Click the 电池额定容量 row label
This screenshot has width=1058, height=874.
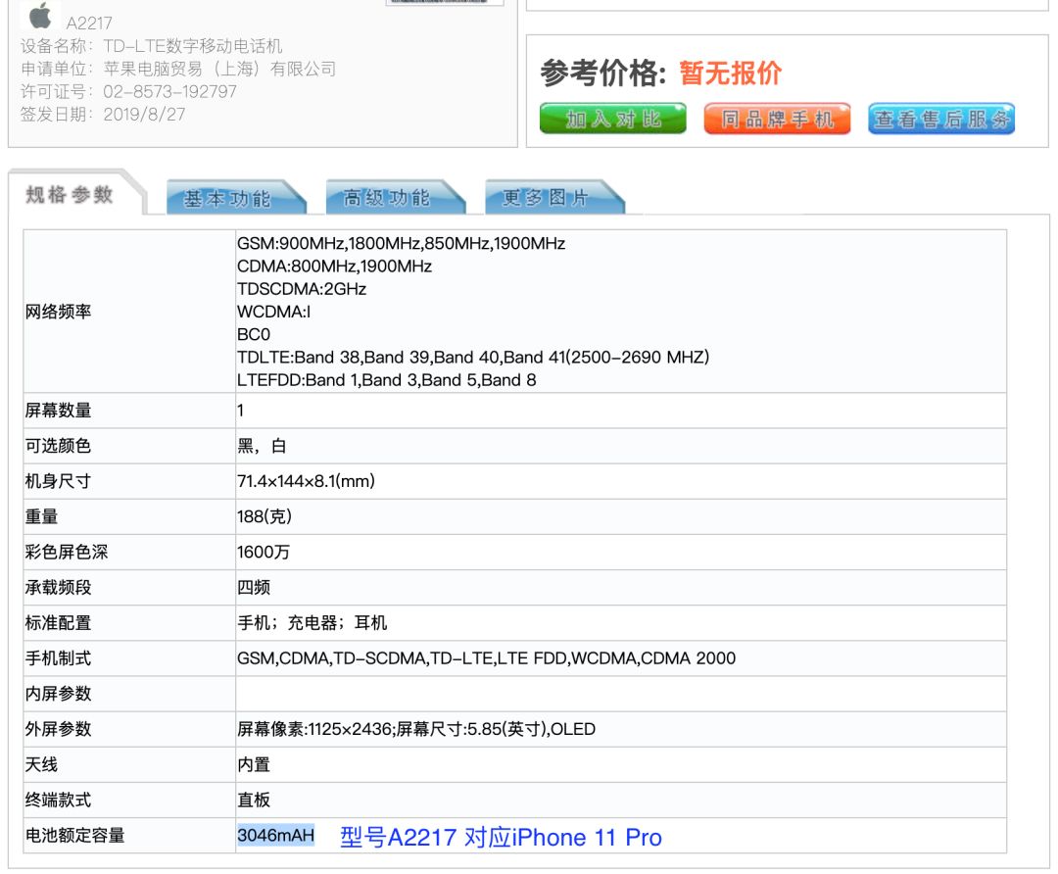74,836
